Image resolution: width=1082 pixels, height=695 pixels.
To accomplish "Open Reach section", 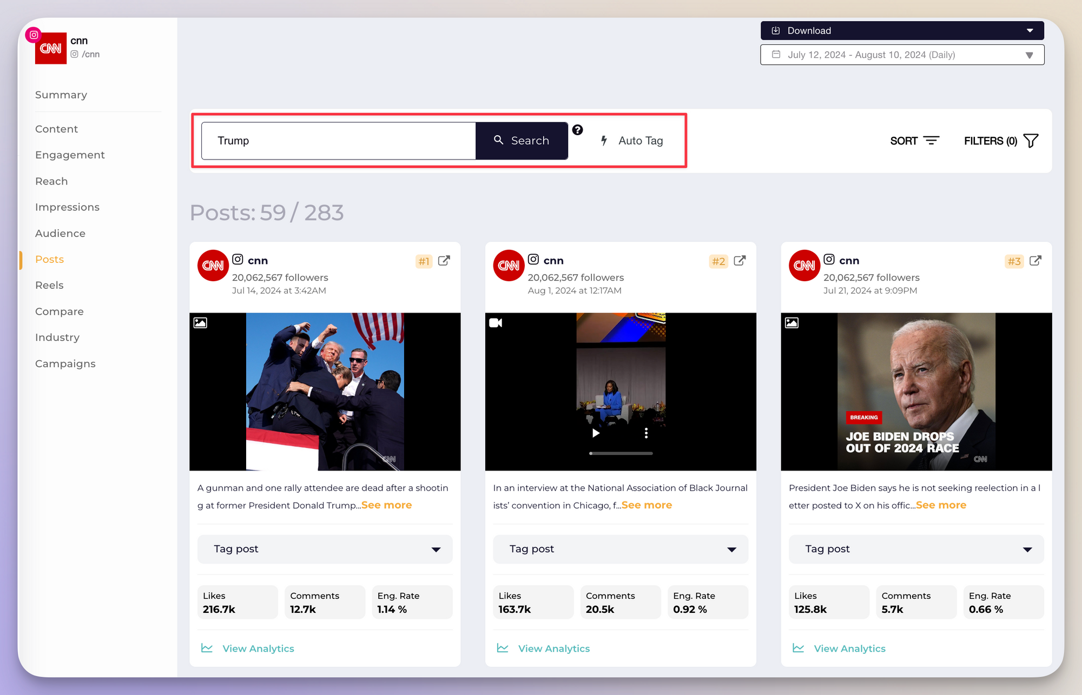I will [x=51, y=181].
